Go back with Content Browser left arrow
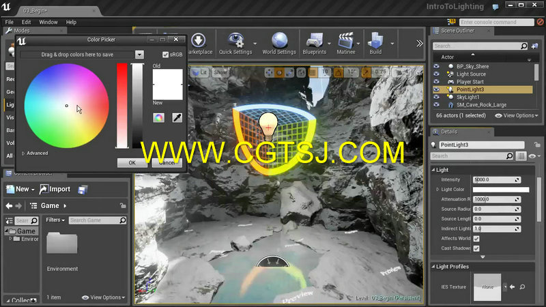Image resolution: width=546 pixels, height=307 pixels. pos(9,206)
